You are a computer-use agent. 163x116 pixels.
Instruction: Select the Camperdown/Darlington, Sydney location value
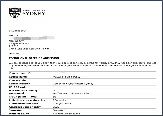coord(73,84)
